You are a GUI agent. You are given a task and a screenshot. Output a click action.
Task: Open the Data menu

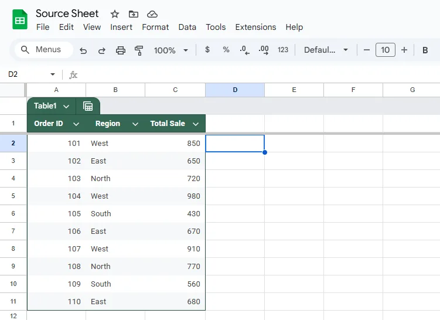(187, 27)
